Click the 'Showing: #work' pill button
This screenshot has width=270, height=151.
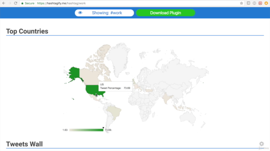(x=104, y=13)
